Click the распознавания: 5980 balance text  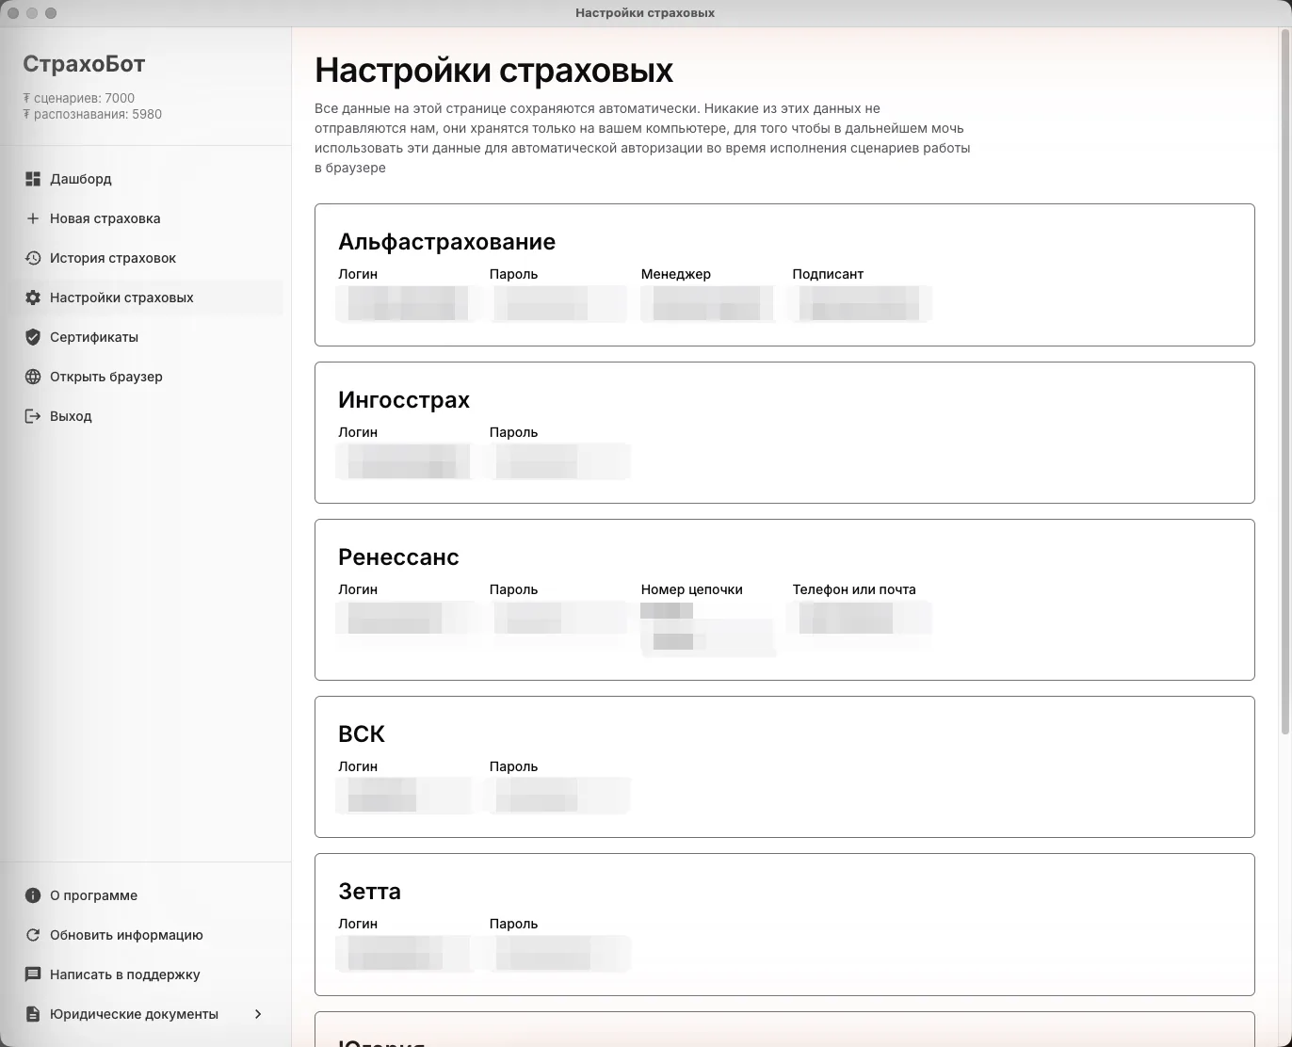coord(92,114)
